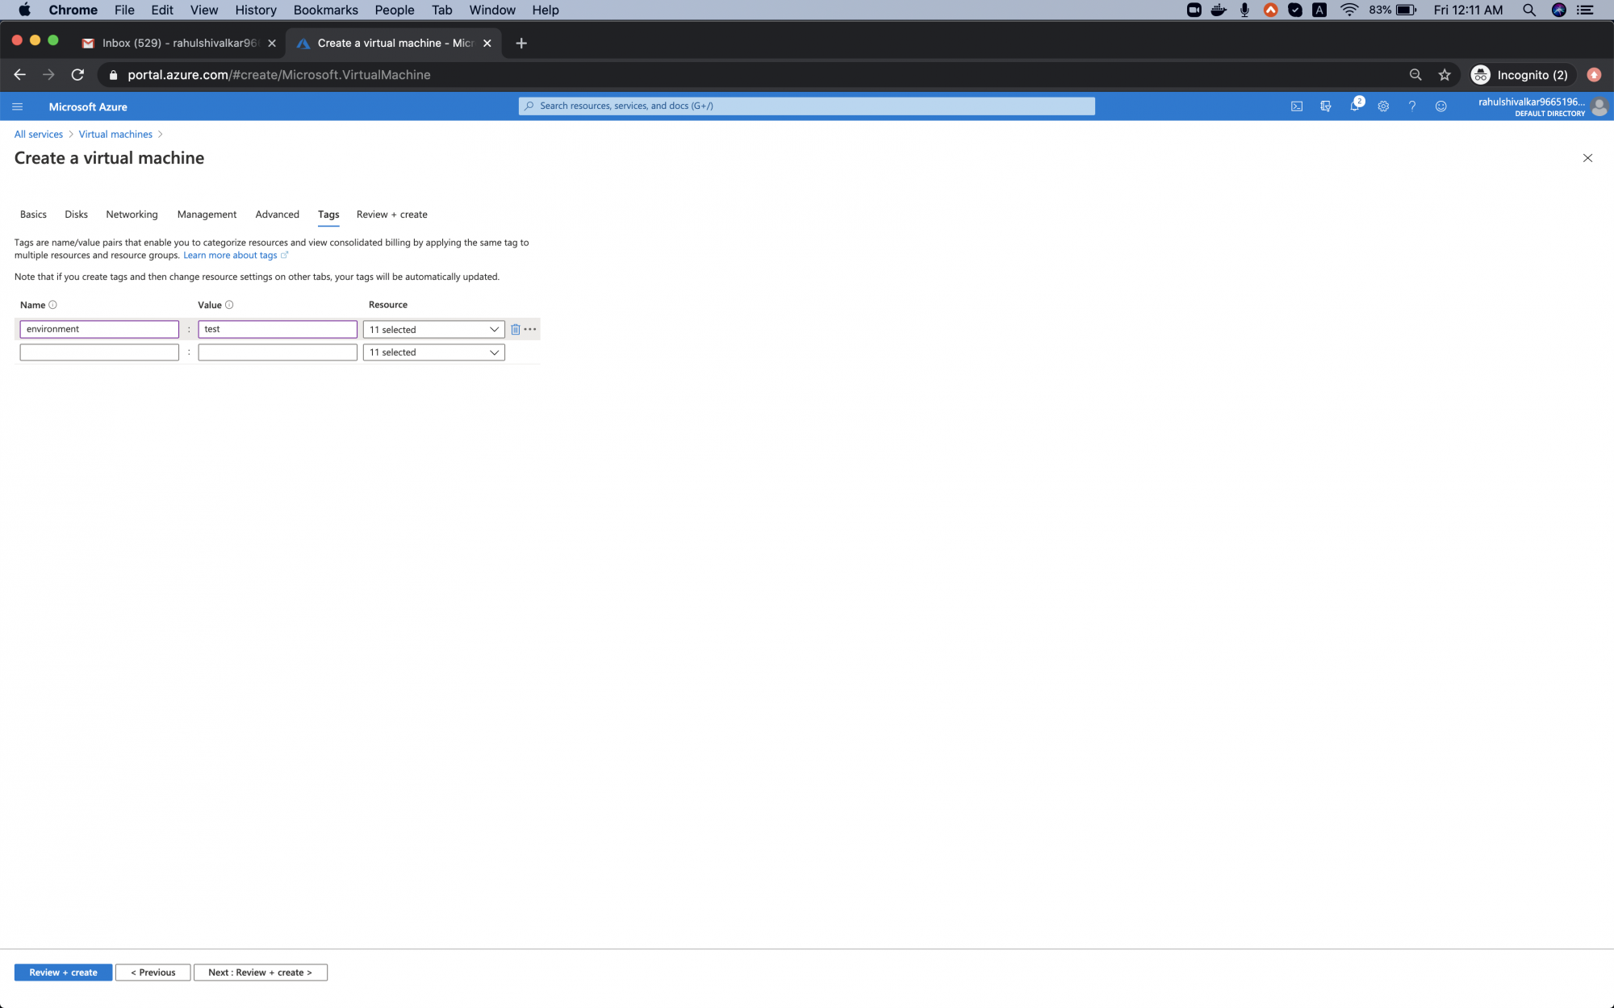Send feedback via smiley icon
Screen dimensions: 1614x1008
(1441, 106)
